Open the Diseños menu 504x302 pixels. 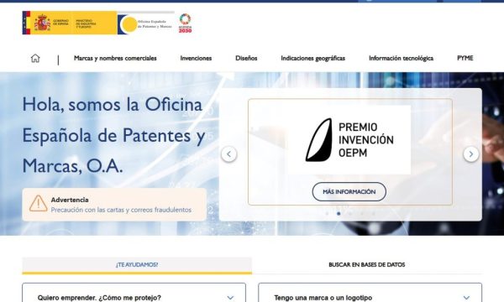coord(246,58)
